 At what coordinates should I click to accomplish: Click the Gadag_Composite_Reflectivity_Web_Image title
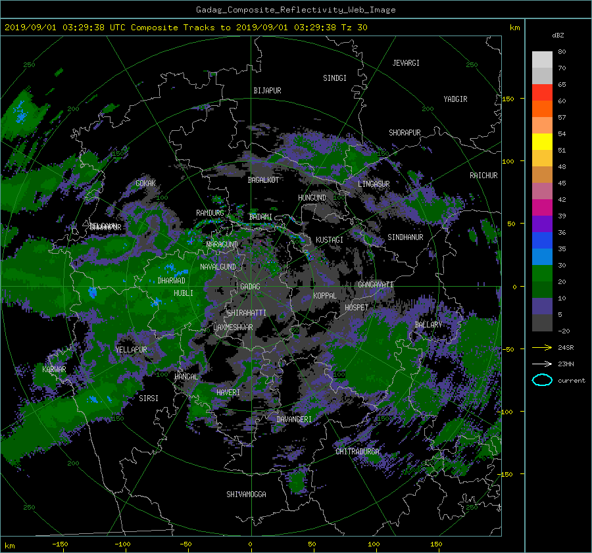295,10
